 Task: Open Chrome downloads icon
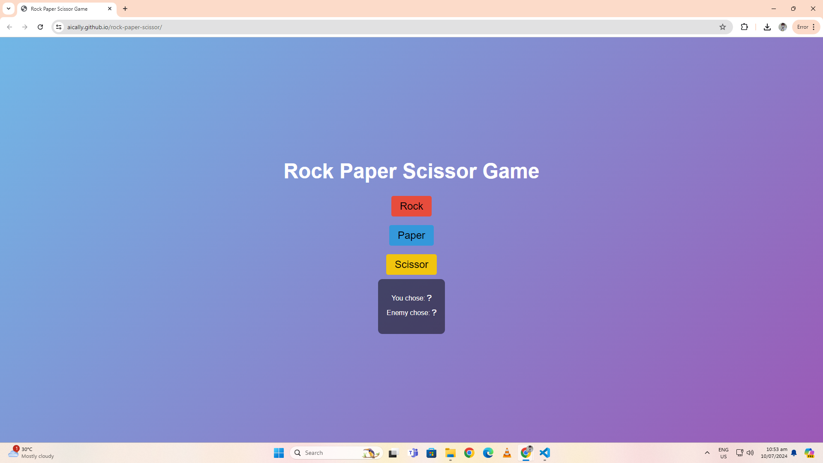pos(767,27)
